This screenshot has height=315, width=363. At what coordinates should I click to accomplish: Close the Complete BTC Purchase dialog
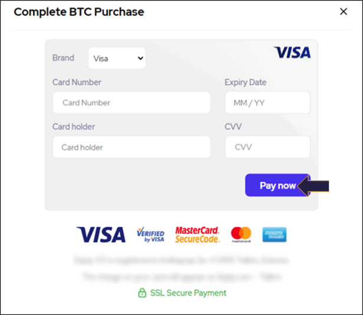[x=344, y=11]
